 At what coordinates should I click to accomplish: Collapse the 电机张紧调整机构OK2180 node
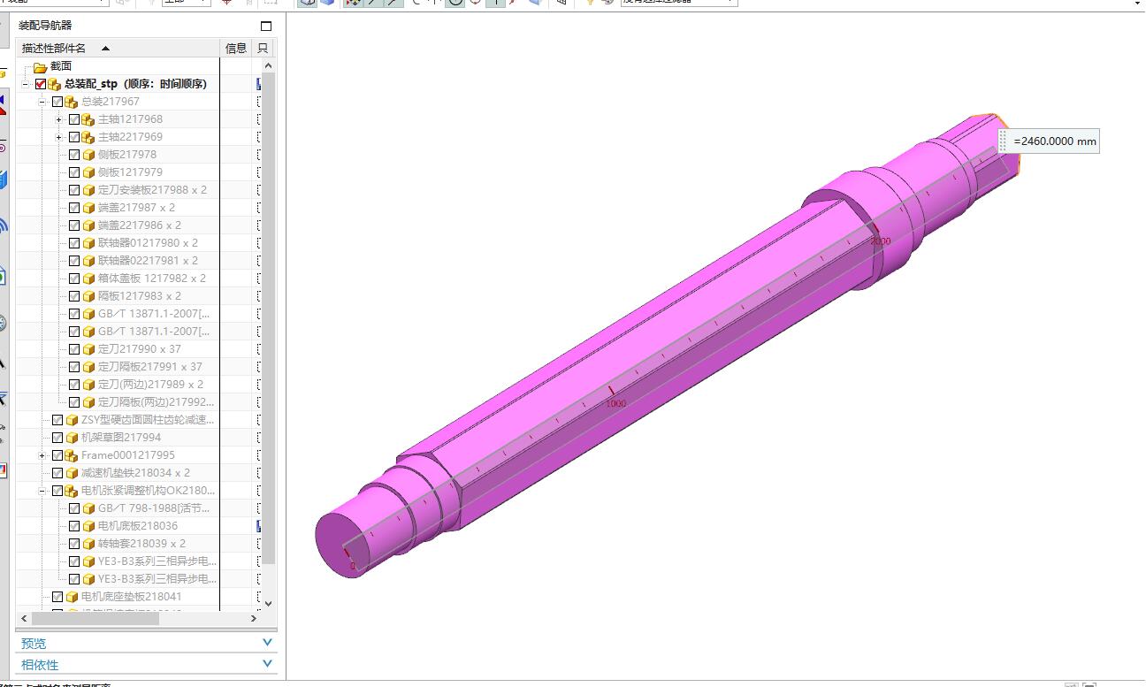(x=42, y=491)
